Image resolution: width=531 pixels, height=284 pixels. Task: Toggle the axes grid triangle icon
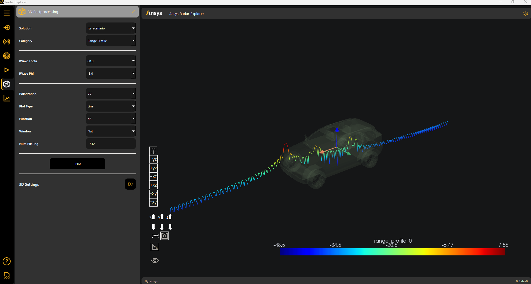tap(155, 247)
